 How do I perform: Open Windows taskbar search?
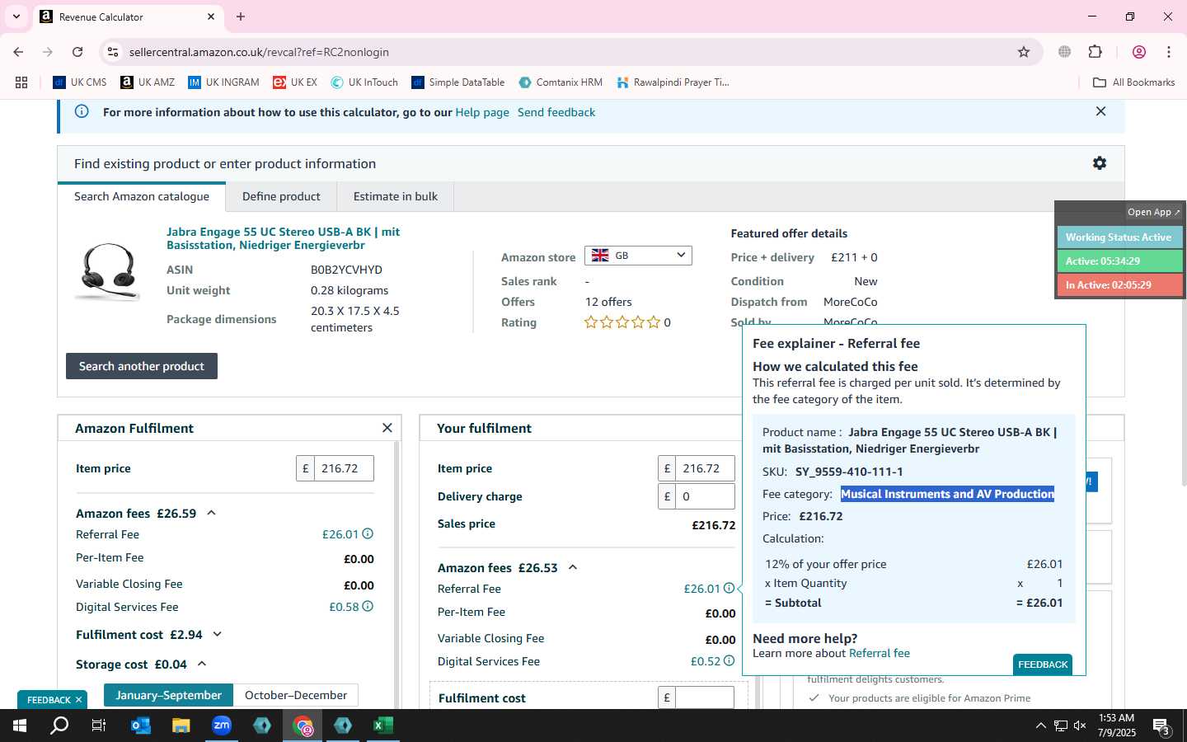(x=59, y=726)
